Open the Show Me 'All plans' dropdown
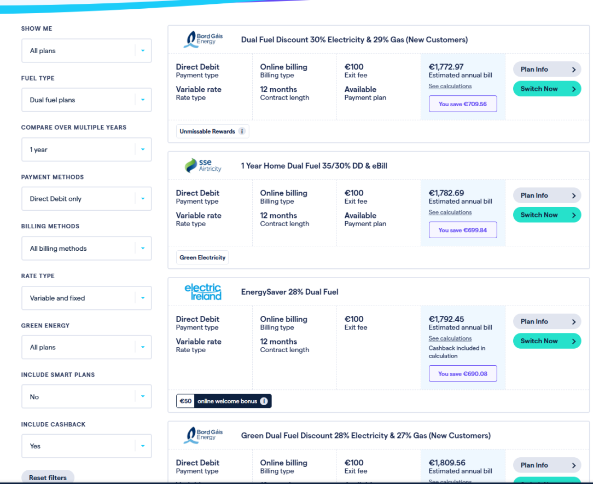This screenshot has height=484, width=593. pyautogui.click(x=86, y=51)
